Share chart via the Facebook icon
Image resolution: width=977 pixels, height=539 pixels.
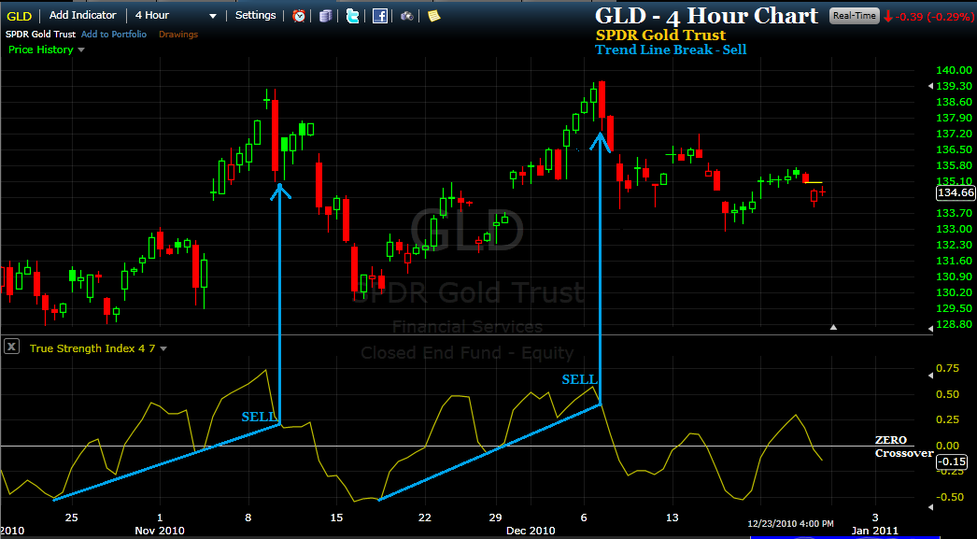point(380,16)
